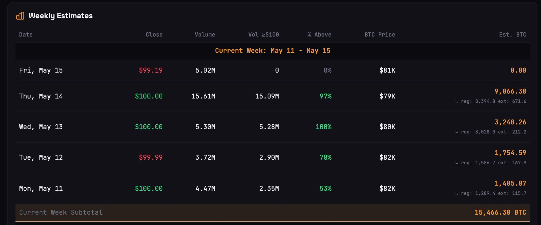The height and width of the screenshot is (225, 541).
Task: Select the Current Week: May 11 - May 15 banner
Action: [x=273, y=51]
